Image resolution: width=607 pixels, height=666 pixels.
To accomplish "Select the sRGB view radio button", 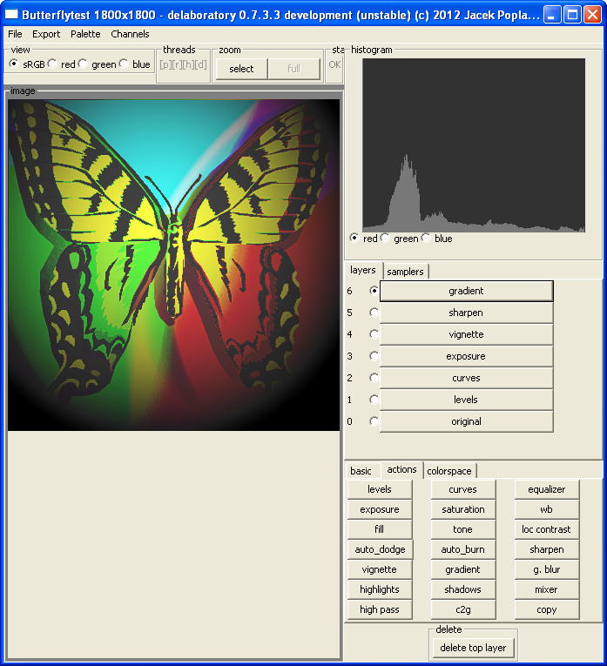I will point(14,64).
